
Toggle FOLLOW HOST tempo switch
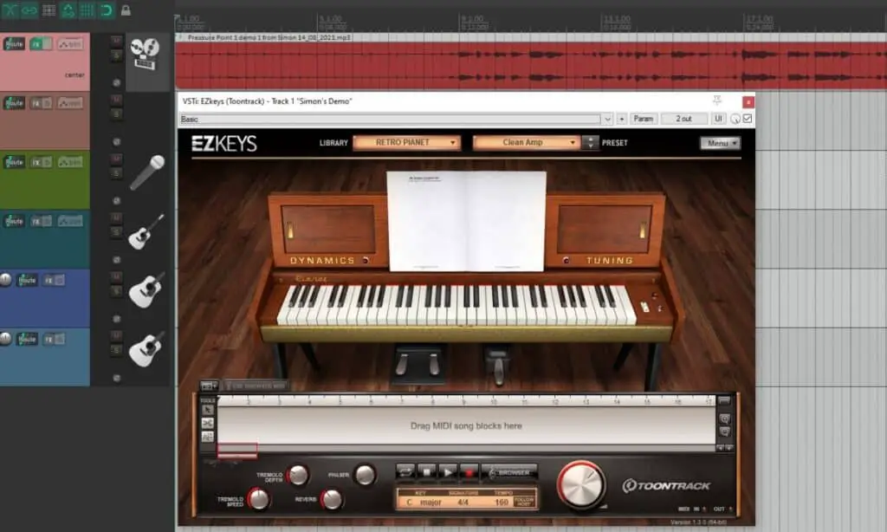click(x=524, y=502)
